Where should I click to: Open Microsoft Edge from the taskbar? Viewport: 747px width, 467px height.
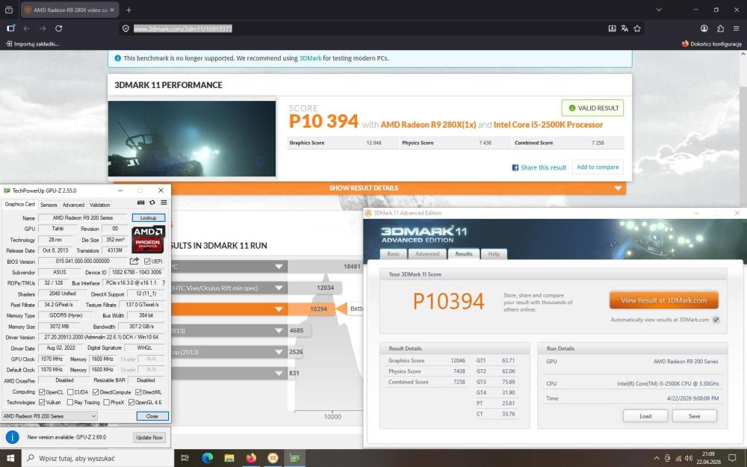(x=207, y=458)
